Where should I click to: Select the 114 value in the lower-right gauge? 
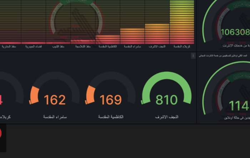coord(239,106)
